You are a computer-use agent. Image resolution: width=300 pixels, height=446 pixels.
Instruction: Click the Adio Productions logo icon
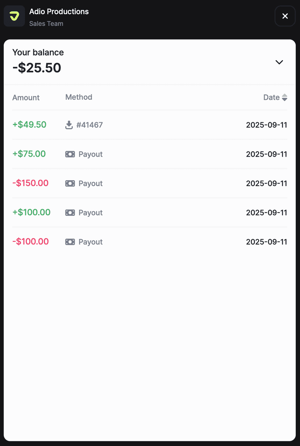tap(14, 16)
